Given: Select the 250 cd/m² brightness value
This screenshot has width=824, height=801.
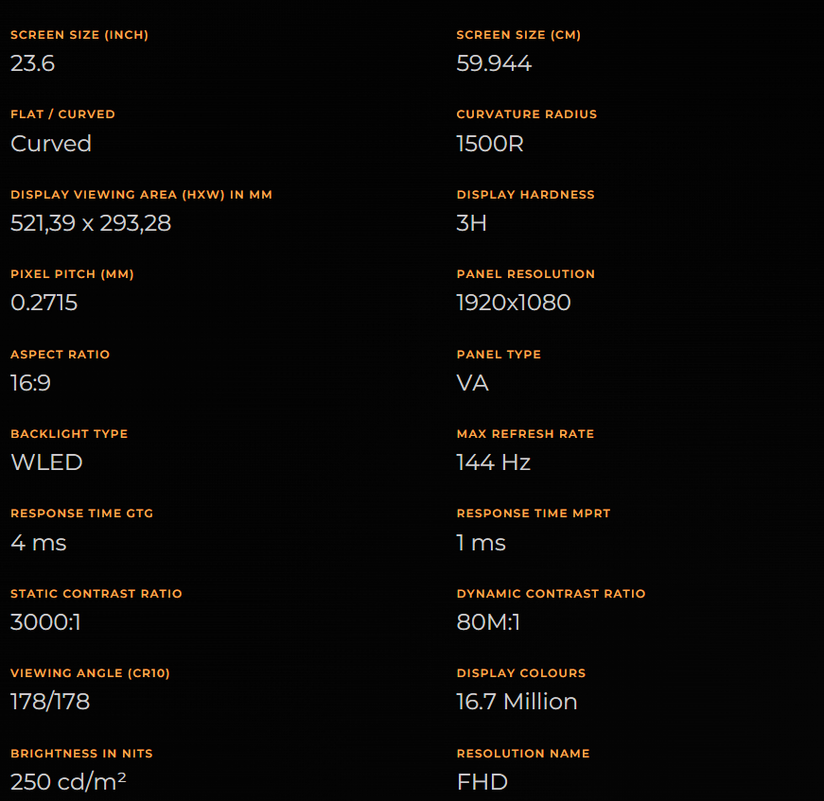Looking at the screenshot, I should pos(68,781).
